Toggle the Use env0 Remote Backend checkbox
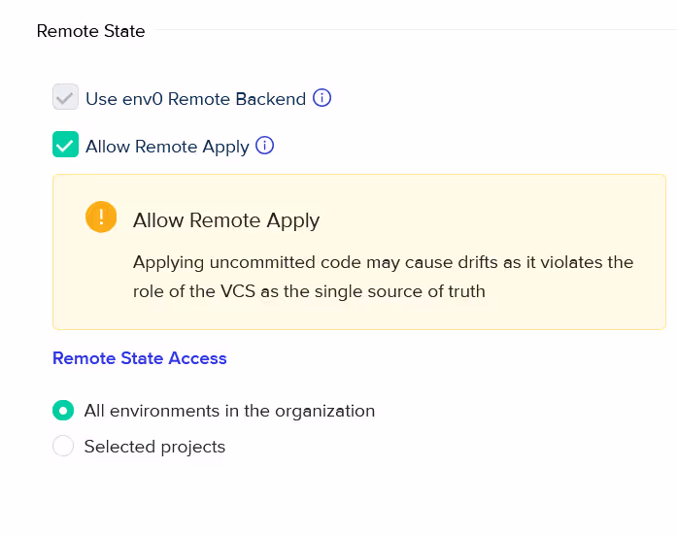 66,97
